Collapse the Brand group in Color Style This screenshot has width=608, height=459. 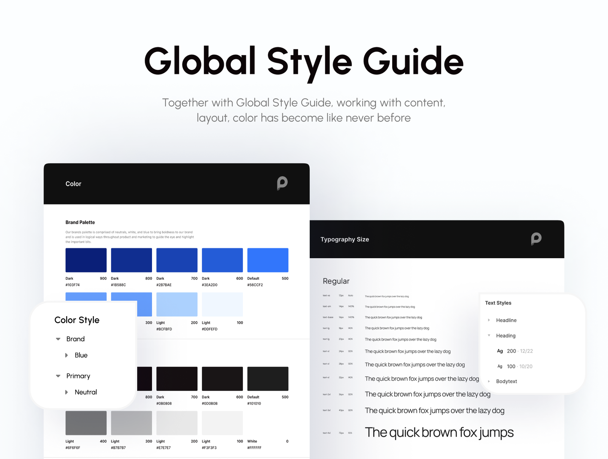[58, 339]
